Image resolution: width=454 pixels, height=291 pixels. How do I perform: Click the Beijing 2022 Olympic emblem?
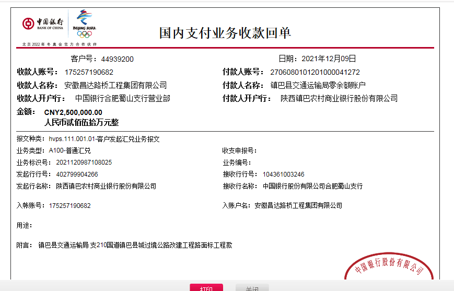point(84,24)
